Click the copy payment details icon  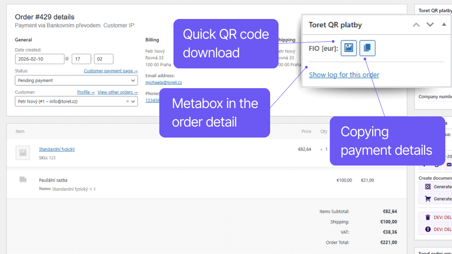pos(367,48)
